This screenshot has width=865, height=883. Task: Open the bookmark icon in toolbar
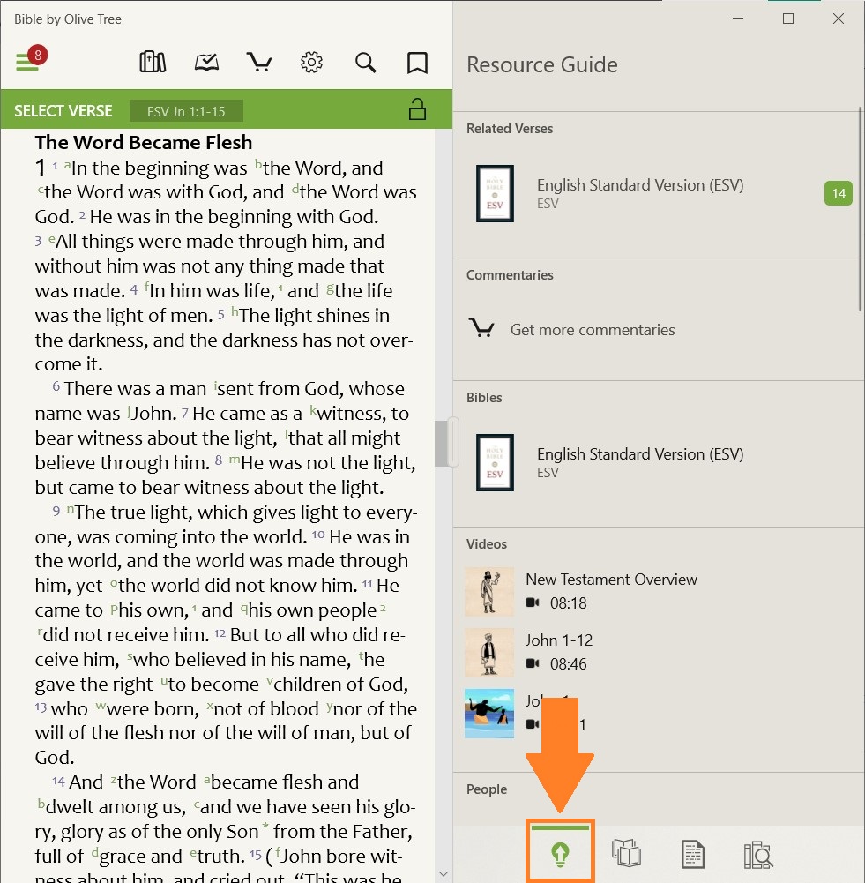[x=417, y=63]
